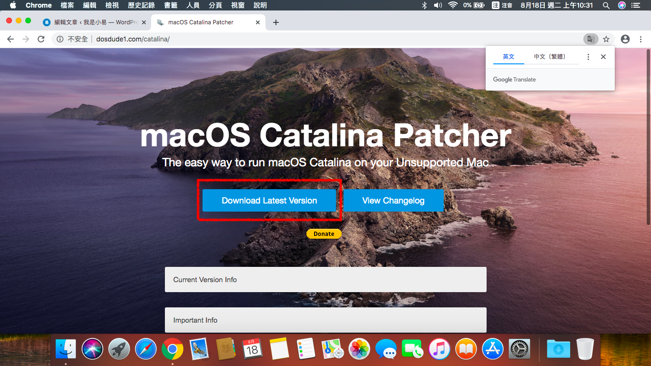Click the Siri icon in menu bar
651x366 pixels.
(622, 5)
